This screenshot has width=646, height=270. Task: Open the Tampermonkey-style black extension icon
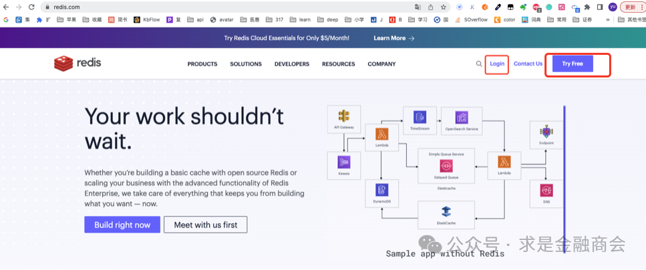510,7
